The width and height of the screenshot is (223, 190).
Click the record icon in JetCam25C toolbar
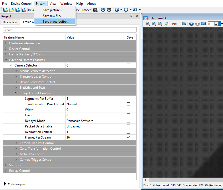tap(184, 24)
